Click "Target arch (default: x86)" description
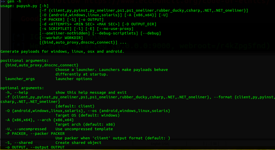This screenshot has width=275, height=150. (85, 124)
